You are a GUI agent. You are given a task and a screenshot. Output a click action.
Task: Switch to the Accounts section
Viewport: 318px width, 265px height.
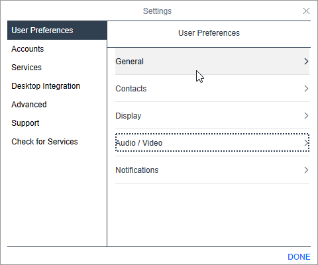(28, 49)
